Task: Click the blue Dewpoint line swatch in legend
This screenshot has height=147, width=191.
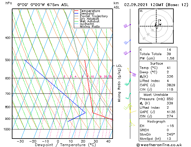Action: [x=76, y=13]
